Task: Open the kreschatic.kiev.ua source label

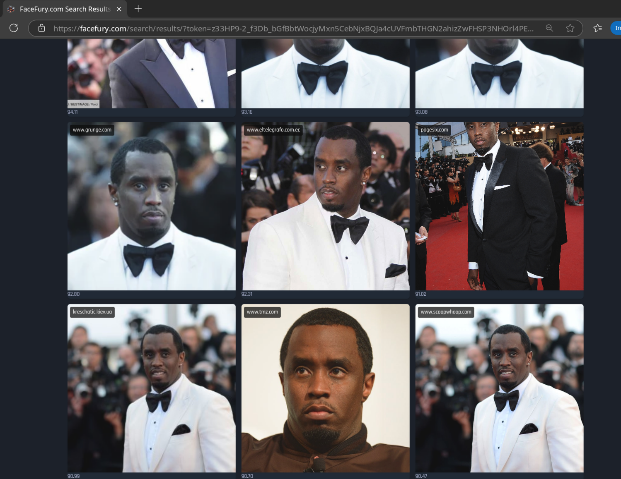Action: 92,312
